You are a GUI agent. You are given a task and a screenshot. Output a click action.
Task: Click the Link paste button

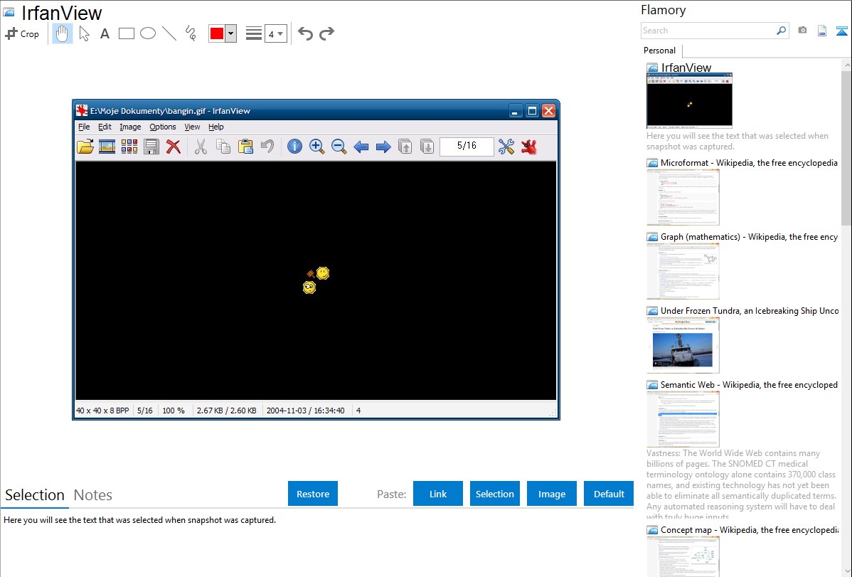438,494
